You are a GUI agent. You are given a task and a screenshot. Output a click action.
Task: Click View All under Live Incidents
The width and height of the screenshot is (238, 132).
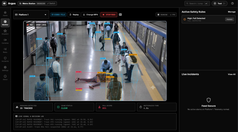pos(232,74)
